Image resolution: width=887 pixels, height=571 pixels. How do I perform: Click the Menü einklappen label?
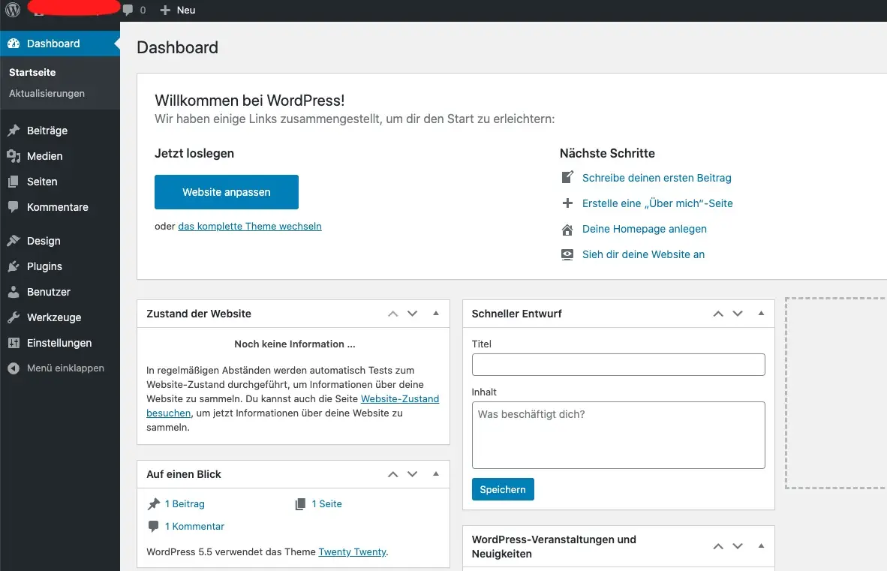(x=65, y=368)
